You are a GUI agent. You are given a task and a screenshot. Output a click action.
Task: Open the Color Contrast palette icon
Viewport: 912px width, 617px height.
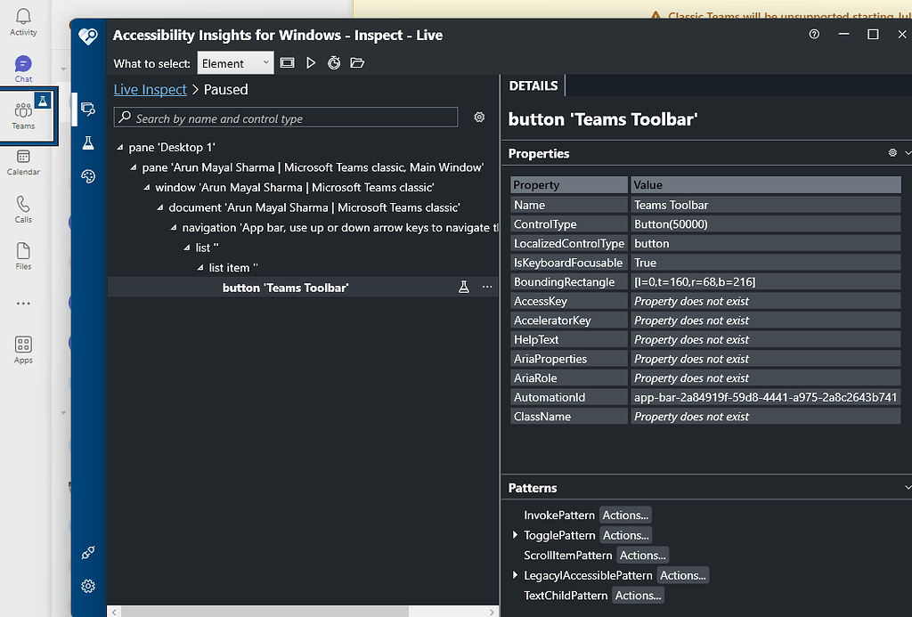point(87,176)
